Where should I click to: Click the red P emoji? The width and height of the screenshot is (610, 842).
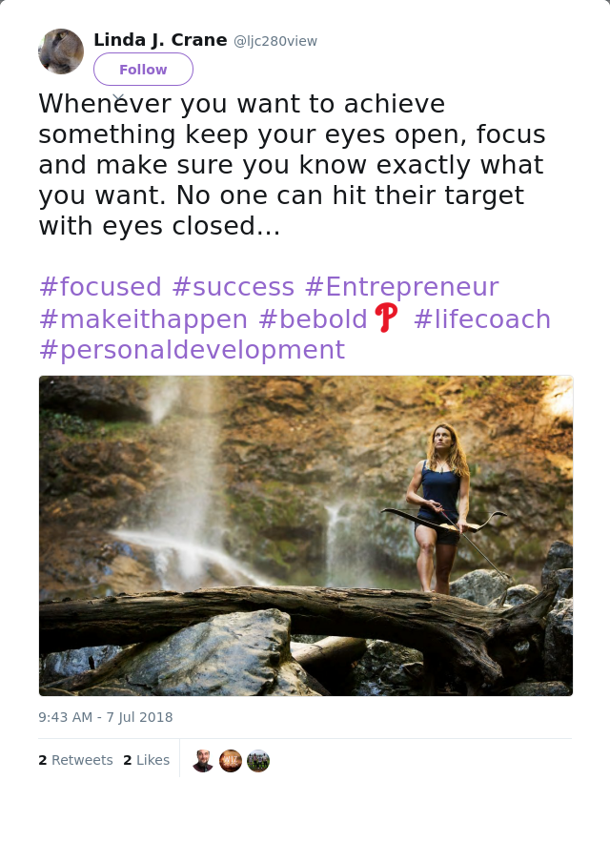[387, 318]
